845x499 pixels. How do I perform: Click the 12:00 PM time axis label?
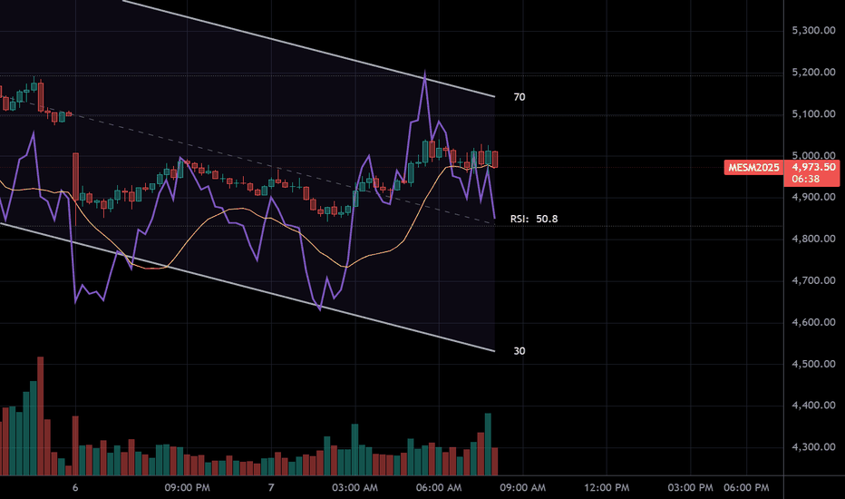(x=607, y=488)
